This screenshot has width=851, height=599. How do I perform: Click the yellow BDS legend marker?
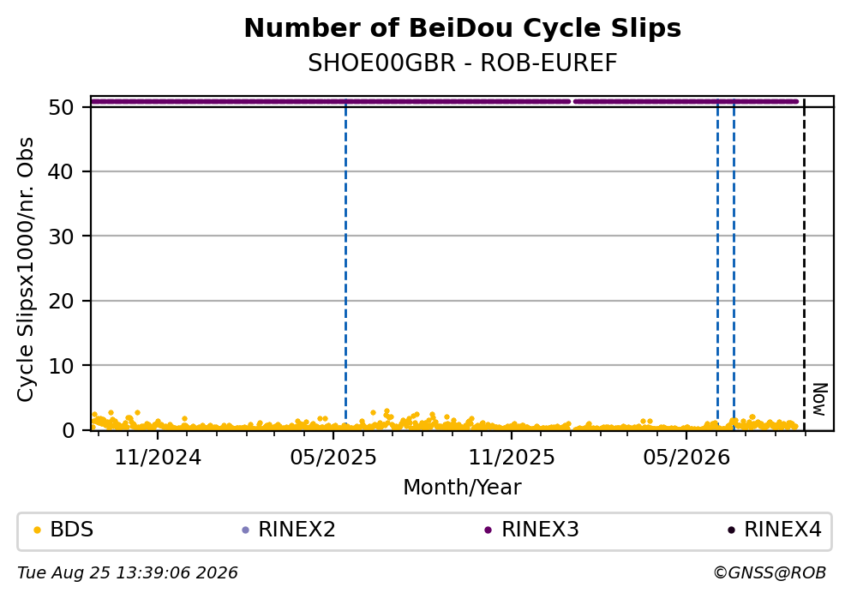[x=37, y=530]
